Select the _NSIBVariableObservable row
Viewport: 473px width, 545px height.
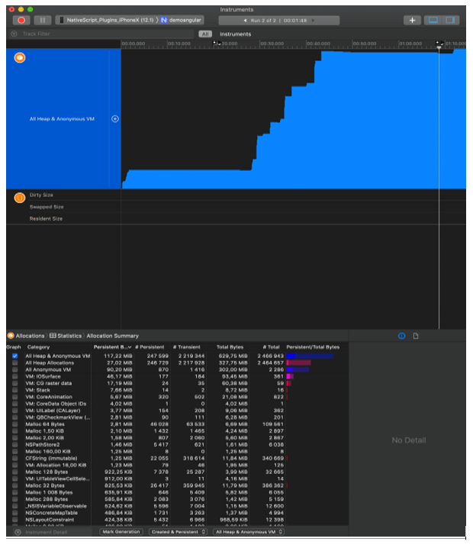pos(177,506)
